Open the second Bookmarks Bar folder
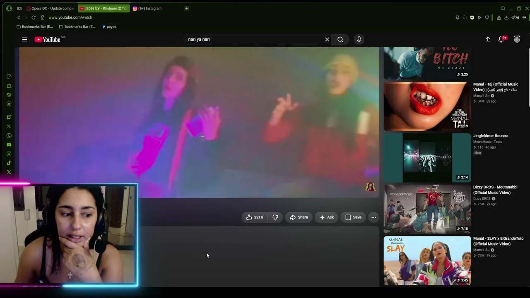Image resolution: width=530 pixels, height=298 pixels. coord(77,26)
